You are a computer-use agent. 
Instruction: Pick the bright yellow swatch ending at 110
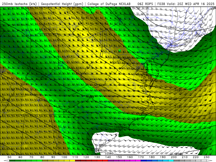72,160
